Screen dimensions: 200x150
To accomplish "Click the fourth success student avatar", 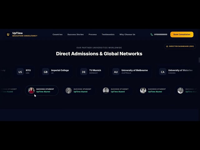I will (143, 90).
